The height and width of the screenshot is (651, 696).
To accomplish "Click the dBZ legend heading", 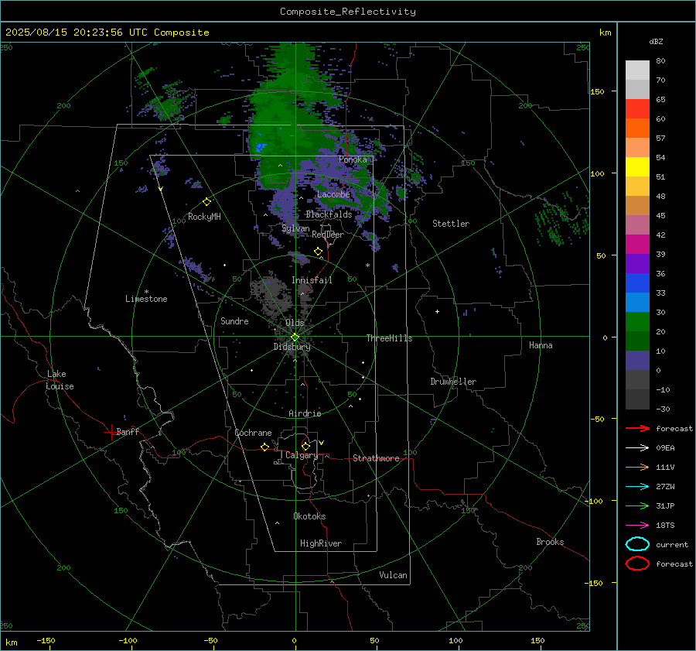I will [656, 42].
